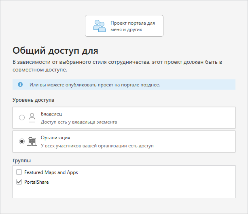
Task: Select the Организация radio button
Action: pos(22,141)
